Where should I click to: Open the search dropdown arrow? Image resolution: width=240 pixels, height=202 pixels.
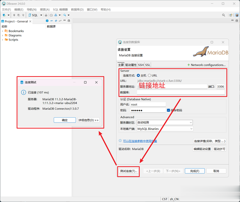[69, 15]
